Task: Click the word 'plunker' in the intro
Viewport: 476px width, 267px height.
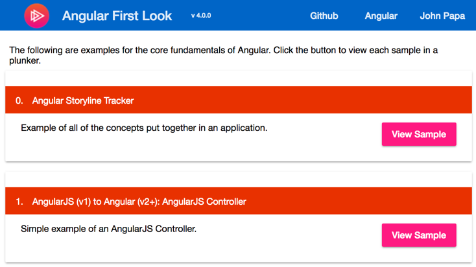Action: click(x=25, y=61)
